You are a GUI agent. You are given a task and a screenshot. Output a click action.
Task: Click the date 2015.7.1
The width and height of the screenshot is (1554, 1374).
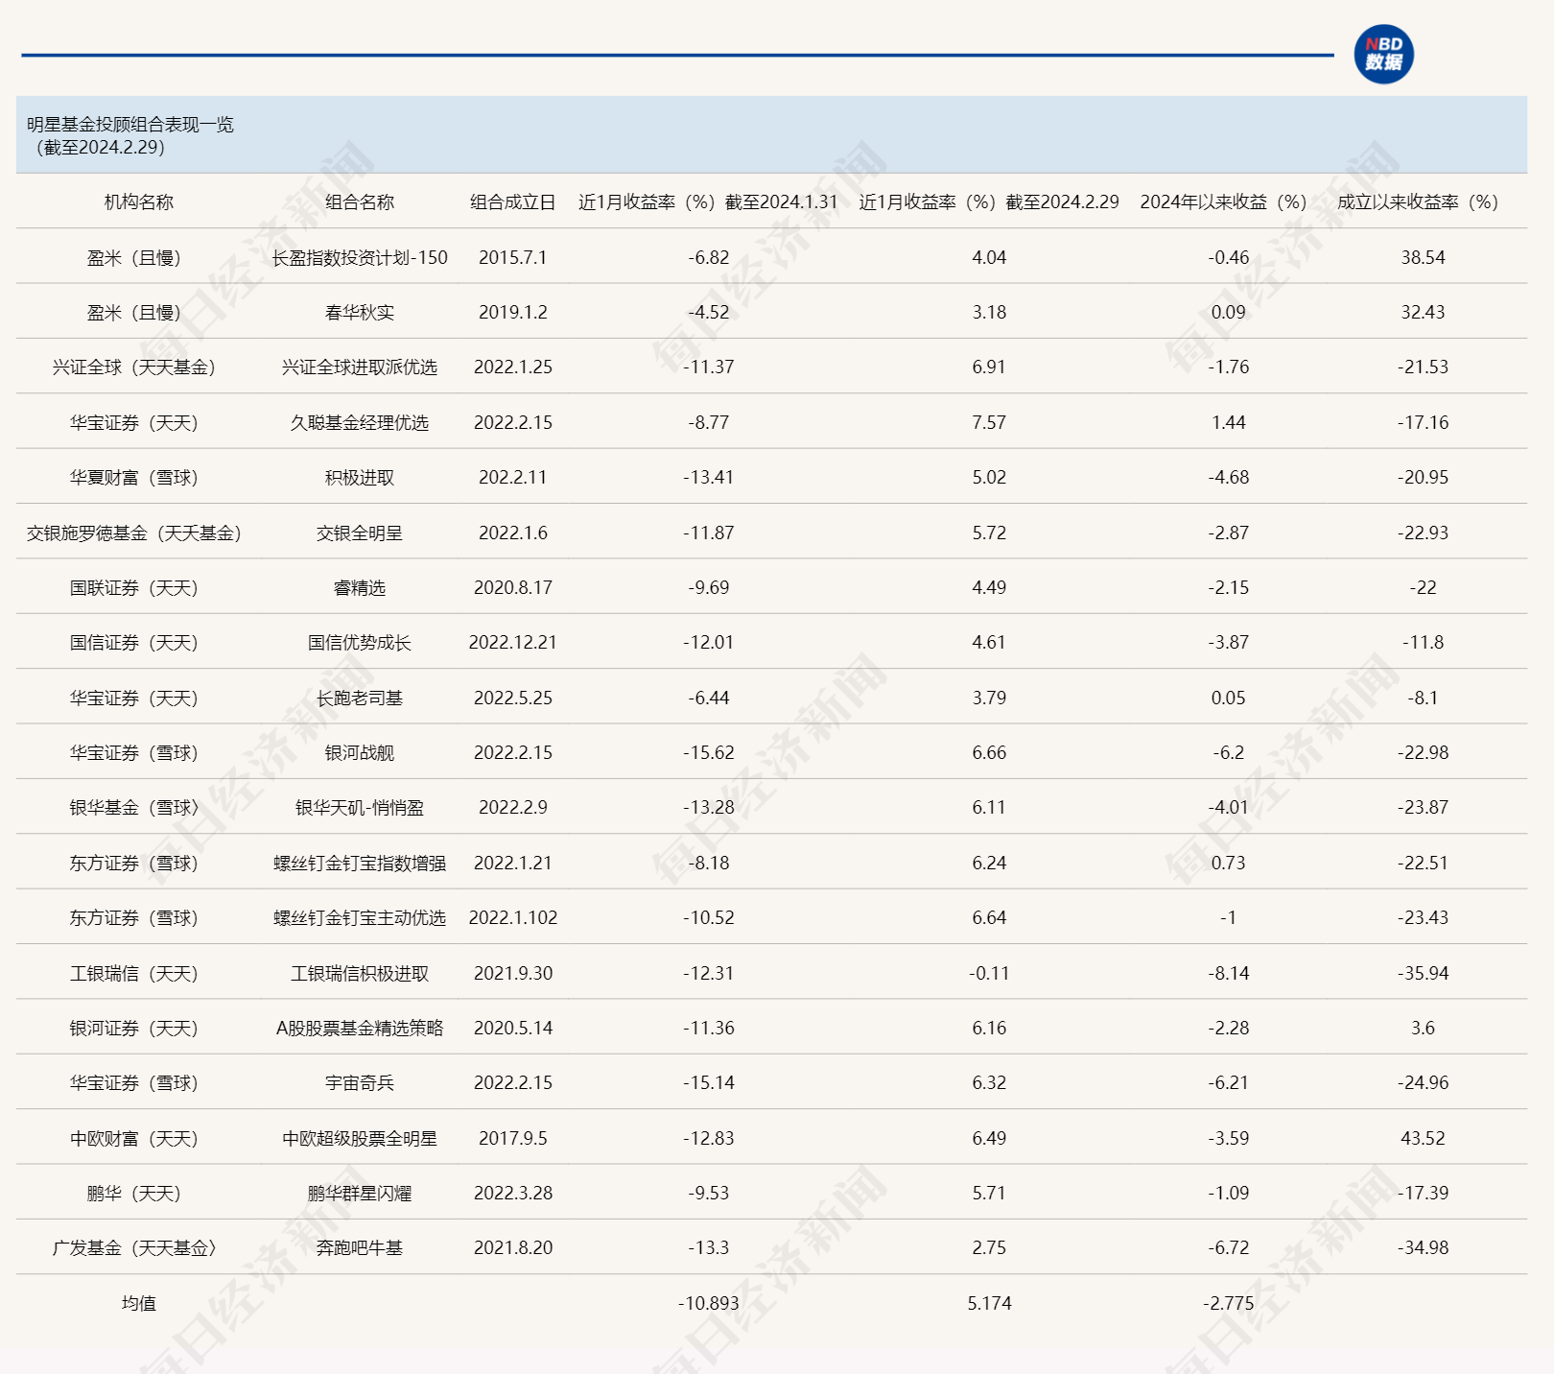click(513, 257)
